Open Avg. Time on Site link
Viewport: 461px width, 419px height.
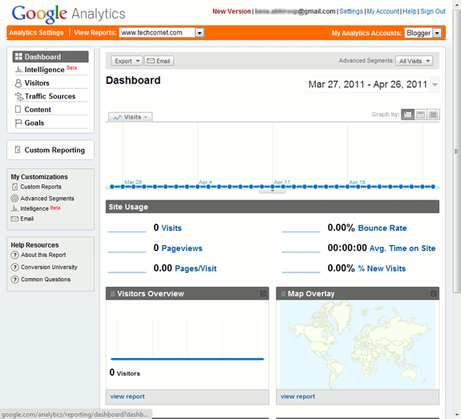(402, 248)
